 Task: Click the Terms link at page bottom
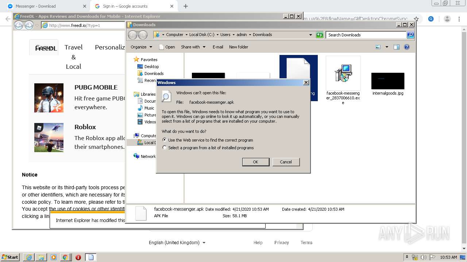(306, 243)
